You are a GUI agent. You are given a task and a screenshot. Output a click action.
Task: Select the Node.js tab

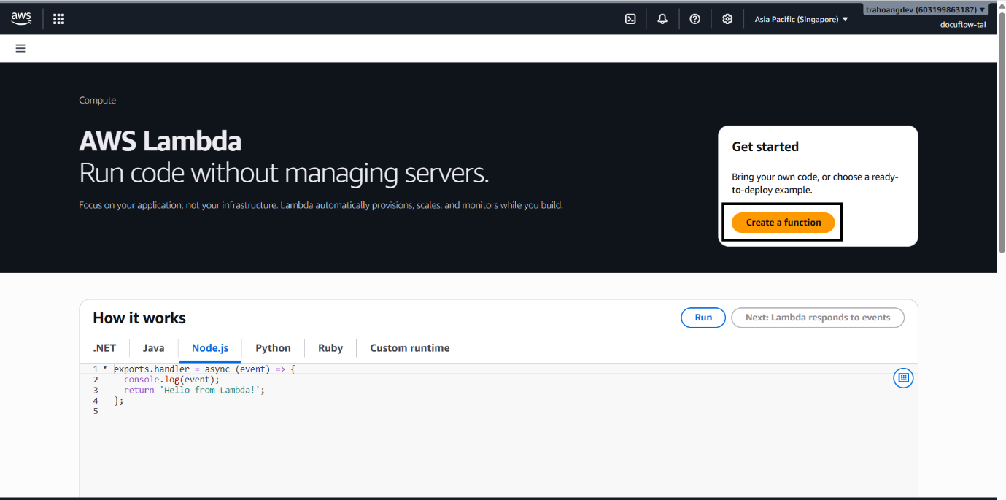tap(210, 348)
